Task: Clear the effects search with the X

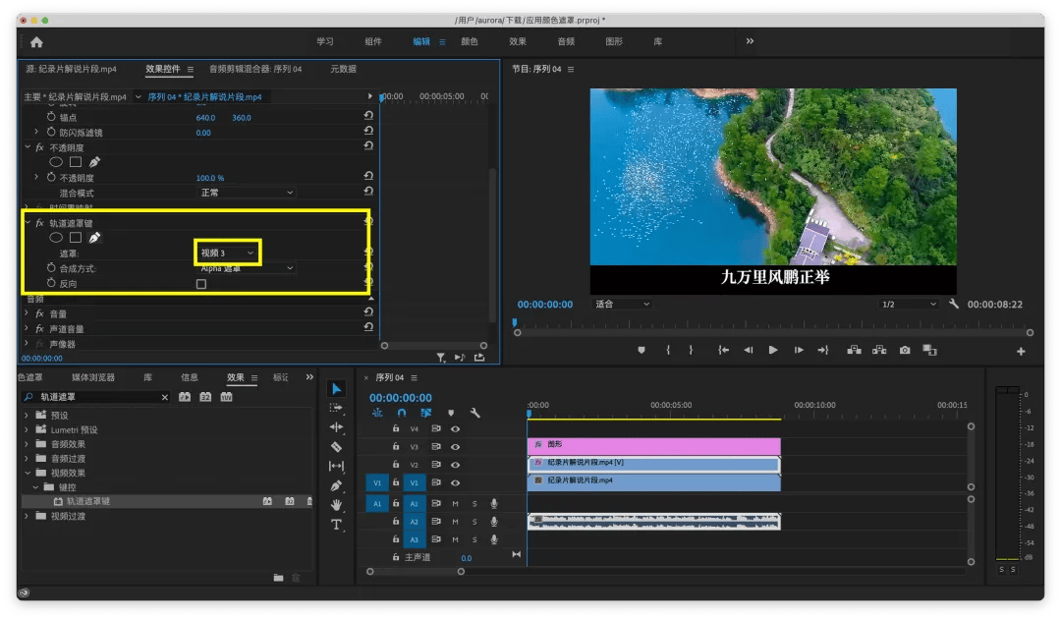Action: [164, 397]
